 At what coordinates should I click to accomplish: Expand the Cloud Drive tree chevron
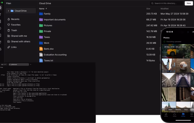[8, 11]
